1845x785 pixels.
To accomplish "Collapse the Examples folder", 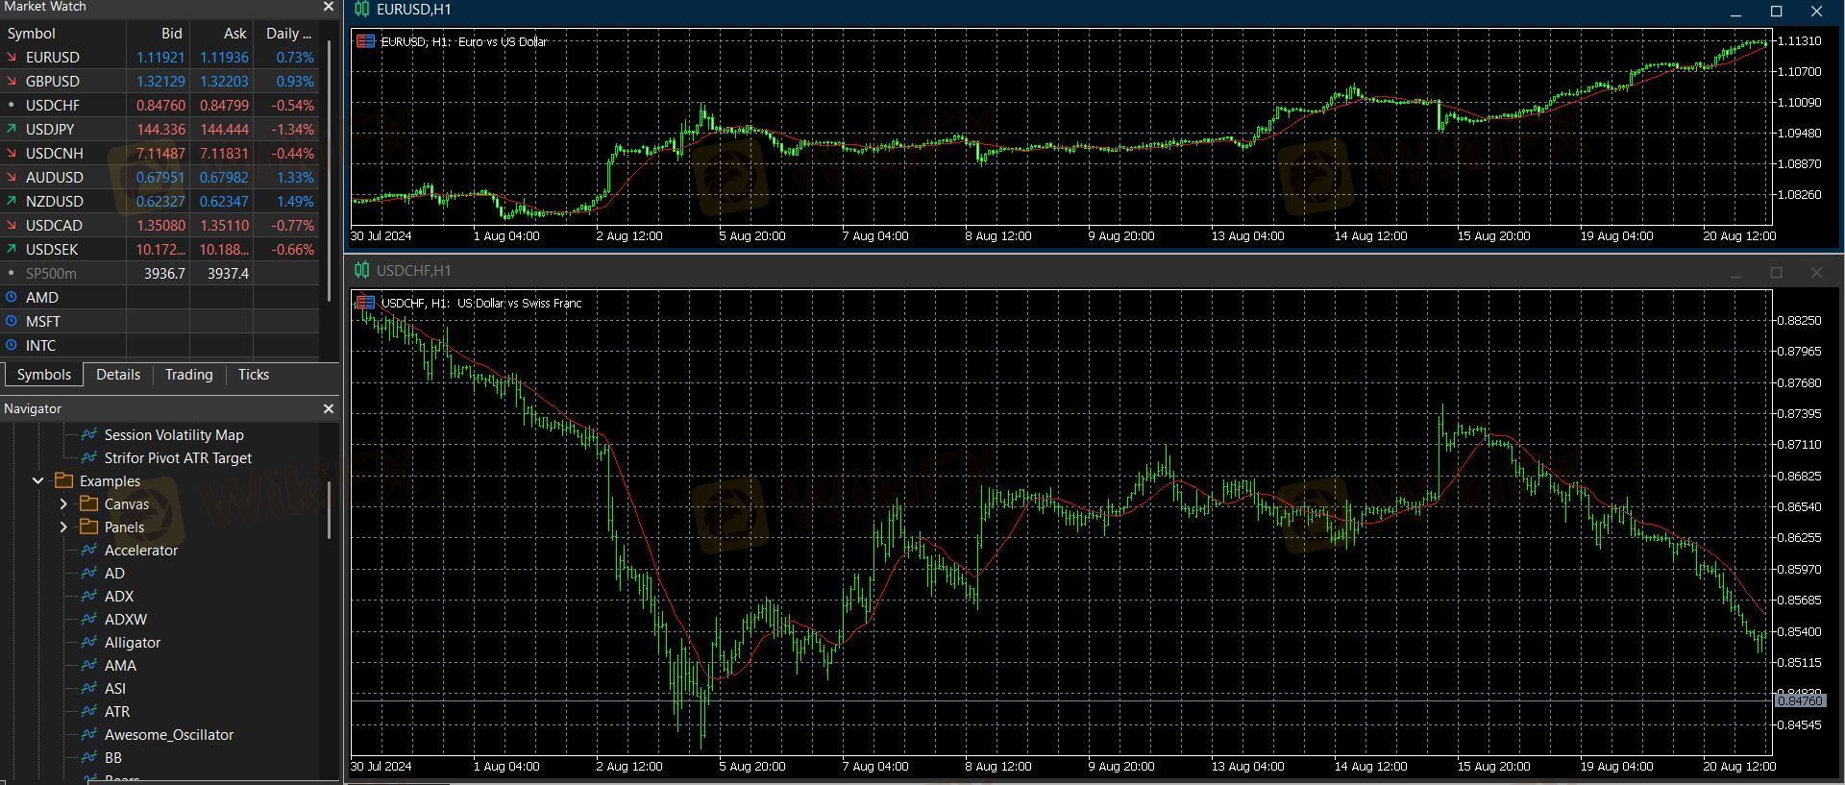I will (x=38, y=481).
